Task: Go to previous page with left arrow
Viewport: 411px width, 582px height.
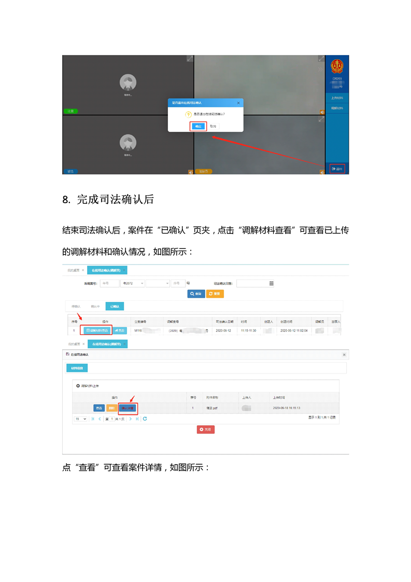Action: coord(100,419)
